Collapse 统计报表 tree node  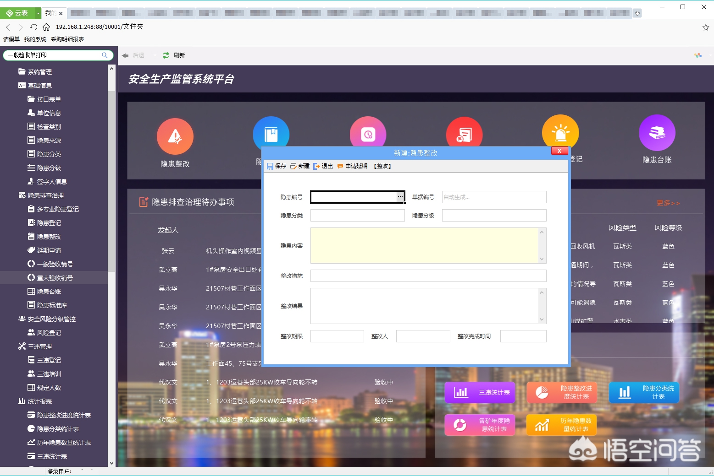35,401
